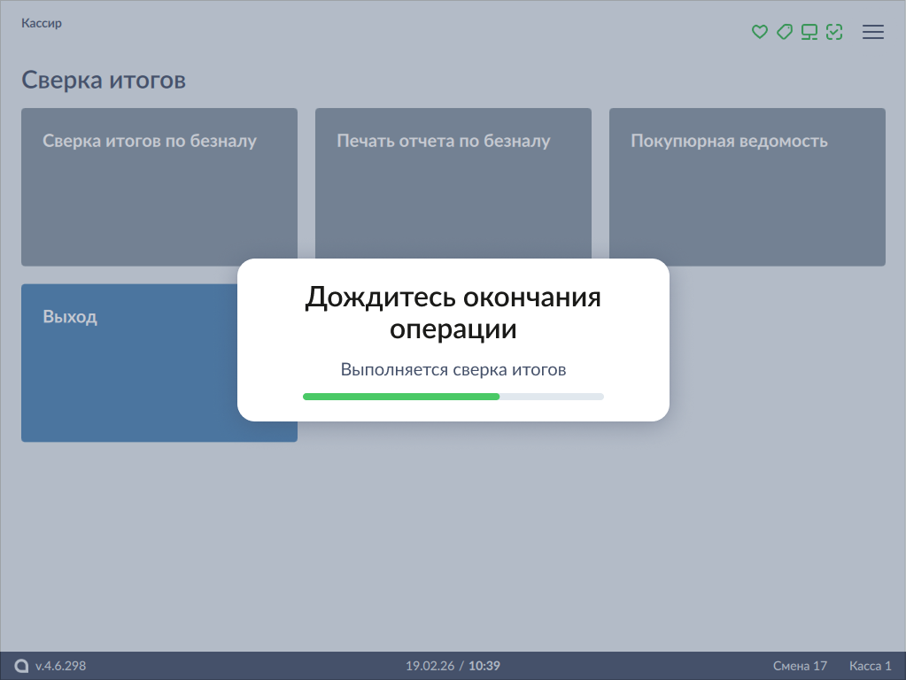Click the date 19.02.26 in status bar
The height and width of the screenshot is (680, 906).
429,666
